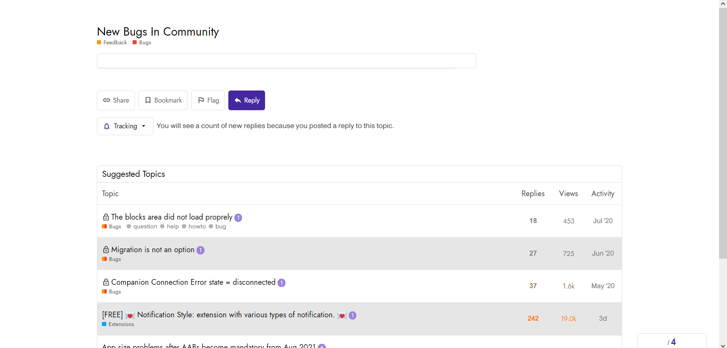Click unread badge next to 'Migration is not an option'
This screenshot has height=348, width=727.
pos(201,250)
